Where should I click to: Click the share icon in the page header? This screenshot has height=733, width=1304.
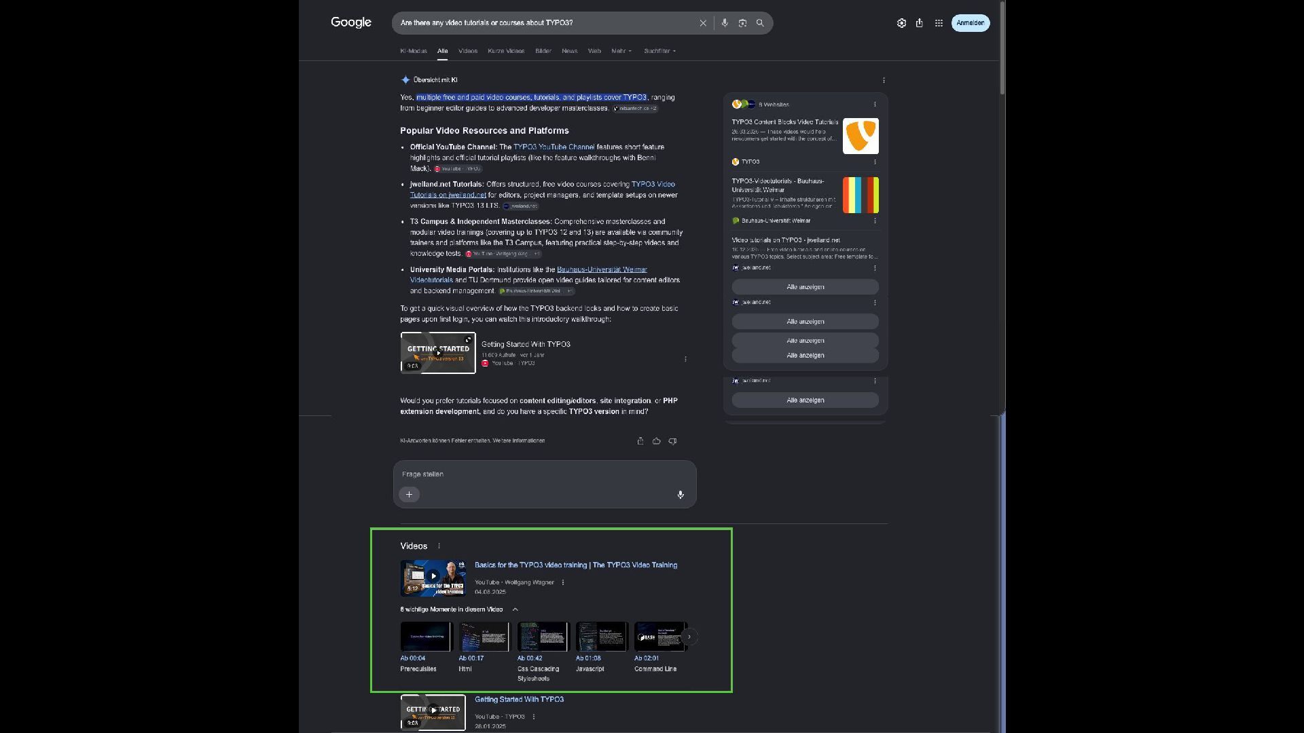click(919, 23)
